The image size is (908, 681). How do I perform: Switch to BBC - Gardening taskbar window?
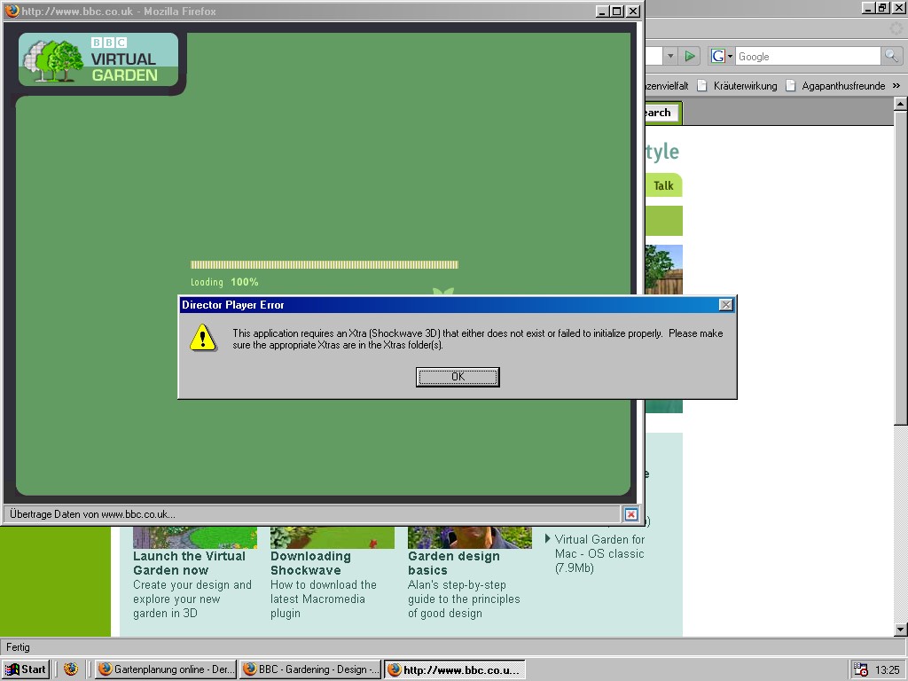click(310, 669)
